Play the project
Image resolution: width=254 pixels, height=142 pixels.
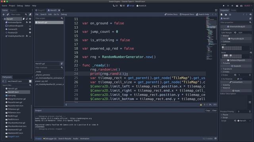coord(224,6)
